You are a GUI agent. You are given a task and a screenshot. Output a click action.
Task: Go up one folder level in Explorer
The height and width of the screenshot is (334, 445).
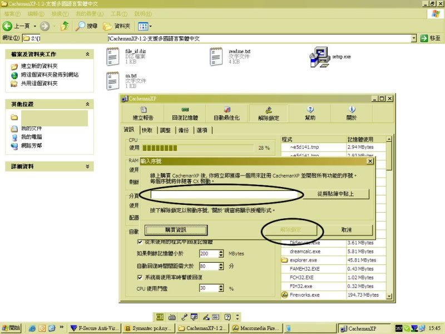point(65,26)
